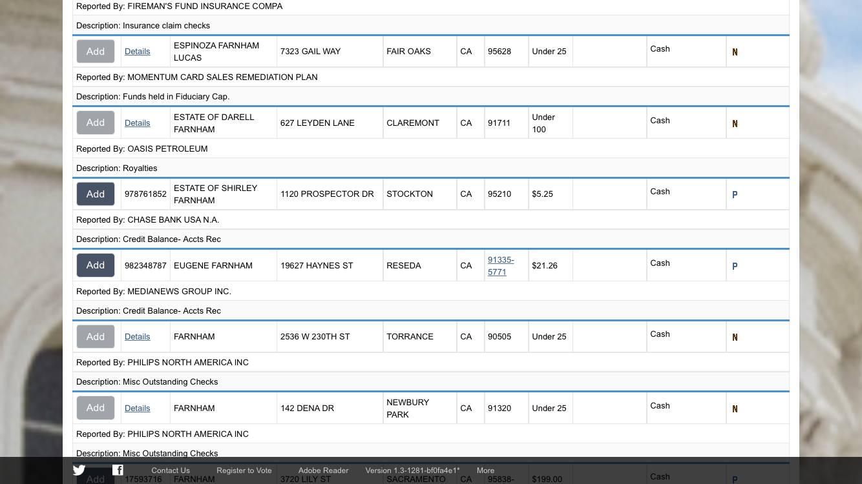Open the More footer menu
Image resolution: width=862 pixels, height=484 pixels.
[x=485, y=470]
